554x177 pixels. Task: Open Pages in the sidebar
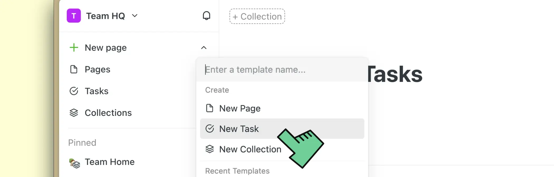pos(97,70)
